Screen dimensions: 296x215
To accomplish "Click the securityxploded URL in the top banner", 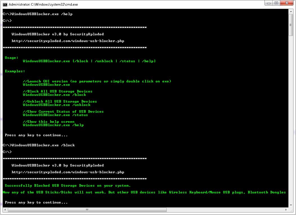I will click(x=68, y=41).
